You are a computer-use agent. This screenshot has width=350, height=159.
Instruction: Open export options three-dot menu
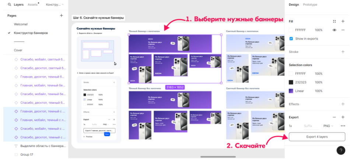[343, 126]
